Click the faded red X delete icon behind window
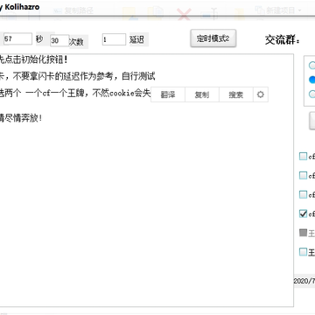This screenshot has width=315, height=315. click(x=184, y=13)
